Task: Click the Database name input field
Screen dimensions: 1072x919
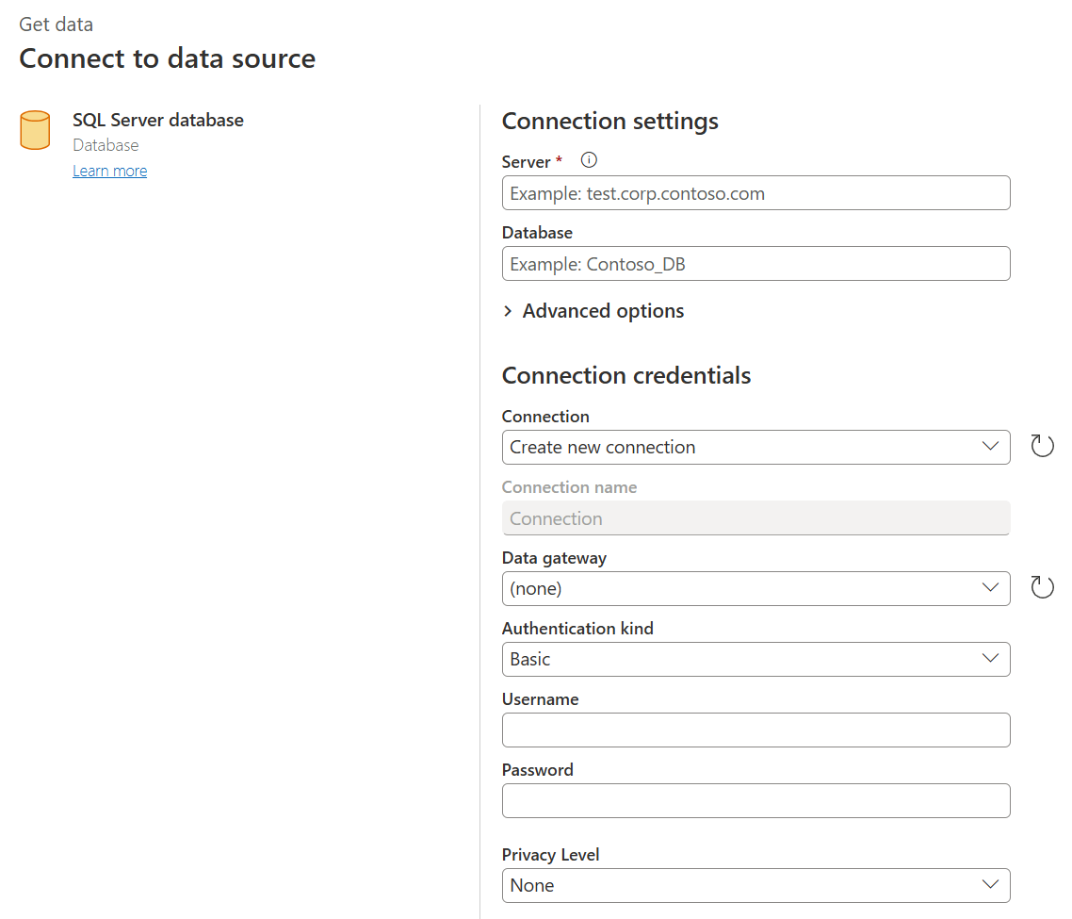Action: click(754, 263)
